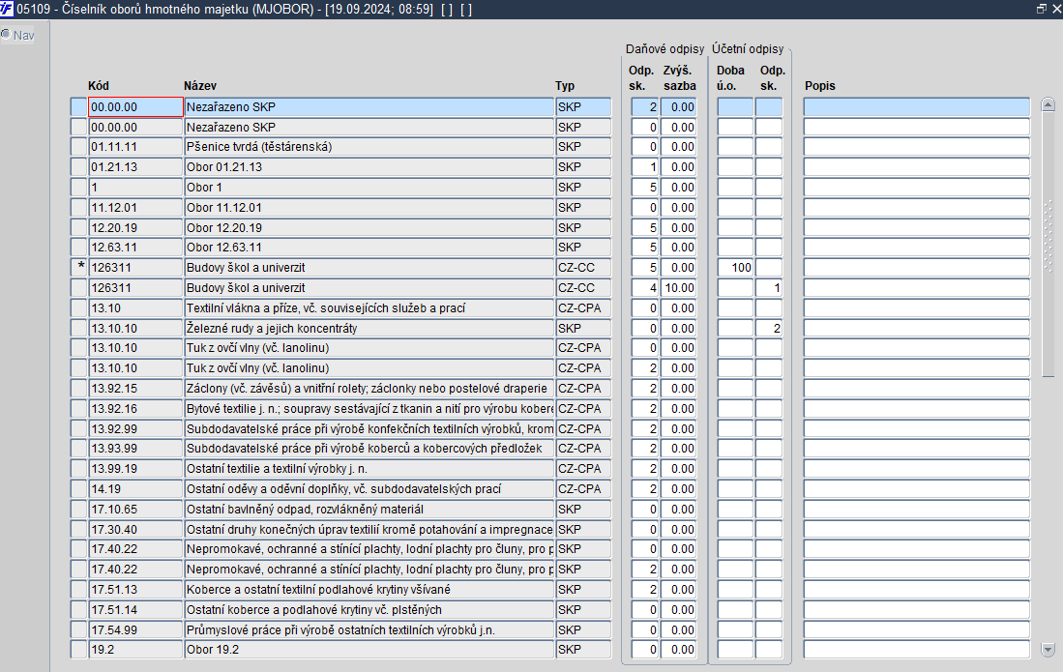Click Kód field 17.51.13 for Koberce row
This screenshot has height=672, width=1063.
[x=135, y=590]
